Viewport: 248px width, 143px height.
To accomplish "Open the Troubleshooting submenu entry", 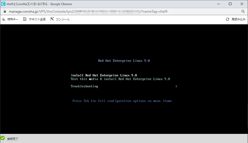I will (x=84, y=86).
